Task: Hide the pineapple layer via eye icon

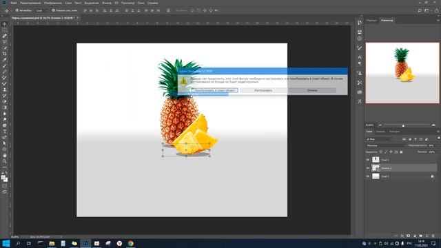Action: (x=367, y=160)
